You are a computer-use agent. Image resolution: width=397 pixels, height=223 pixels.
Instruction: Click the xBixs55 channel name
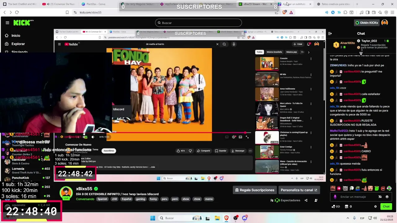coord(84,189)
